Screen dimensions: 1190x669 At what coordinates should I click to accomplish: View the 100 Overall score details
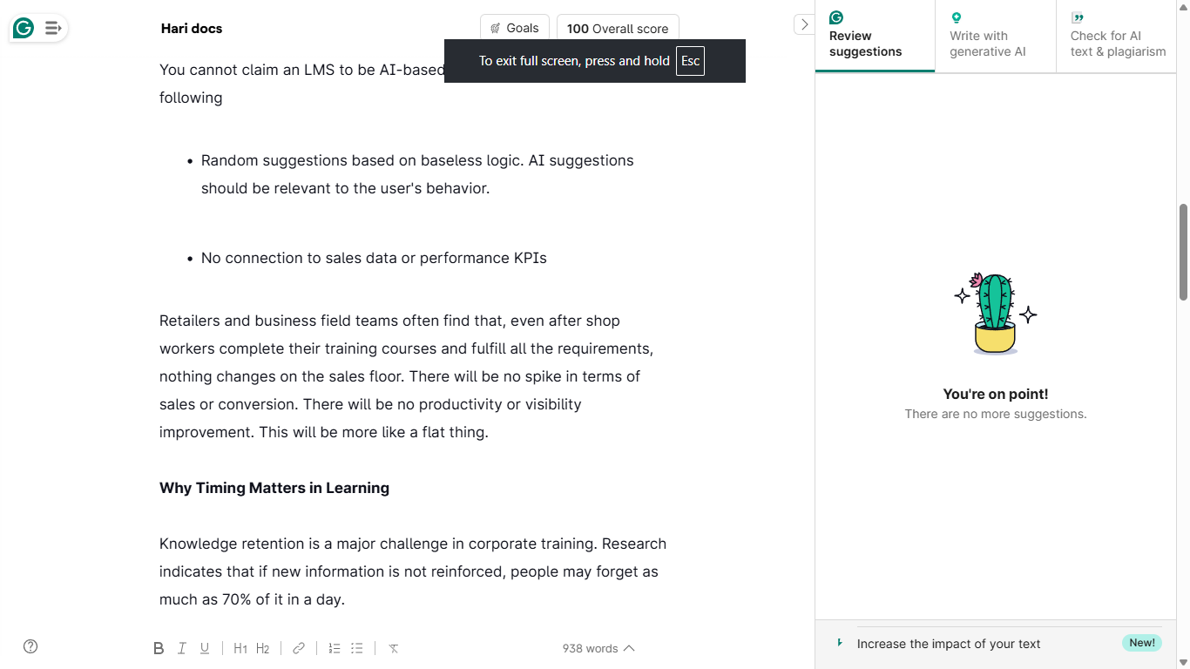(x=618, y=28)
